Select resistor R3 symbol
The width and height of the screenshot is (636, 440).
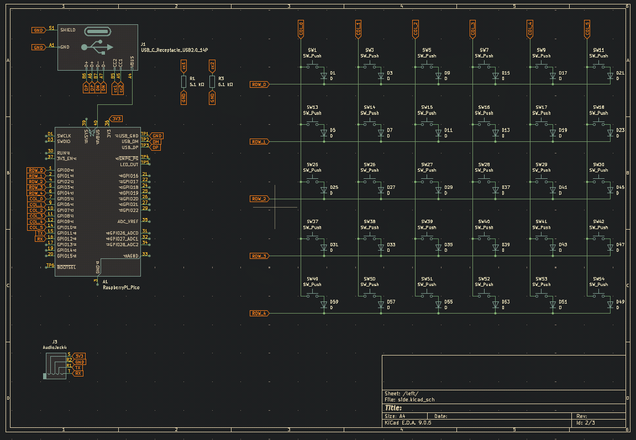click(212, 82)
